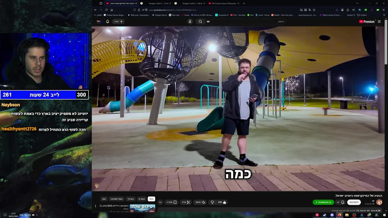
Task: Save video to playlist
Action: pos(172,202)
